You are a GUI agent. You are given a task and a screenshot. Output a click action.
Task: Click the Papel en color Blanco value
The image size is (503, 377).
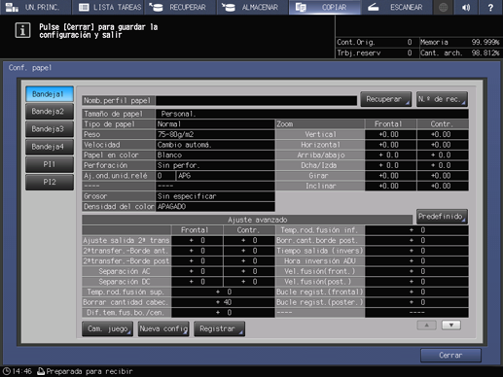tap(215, 155)
